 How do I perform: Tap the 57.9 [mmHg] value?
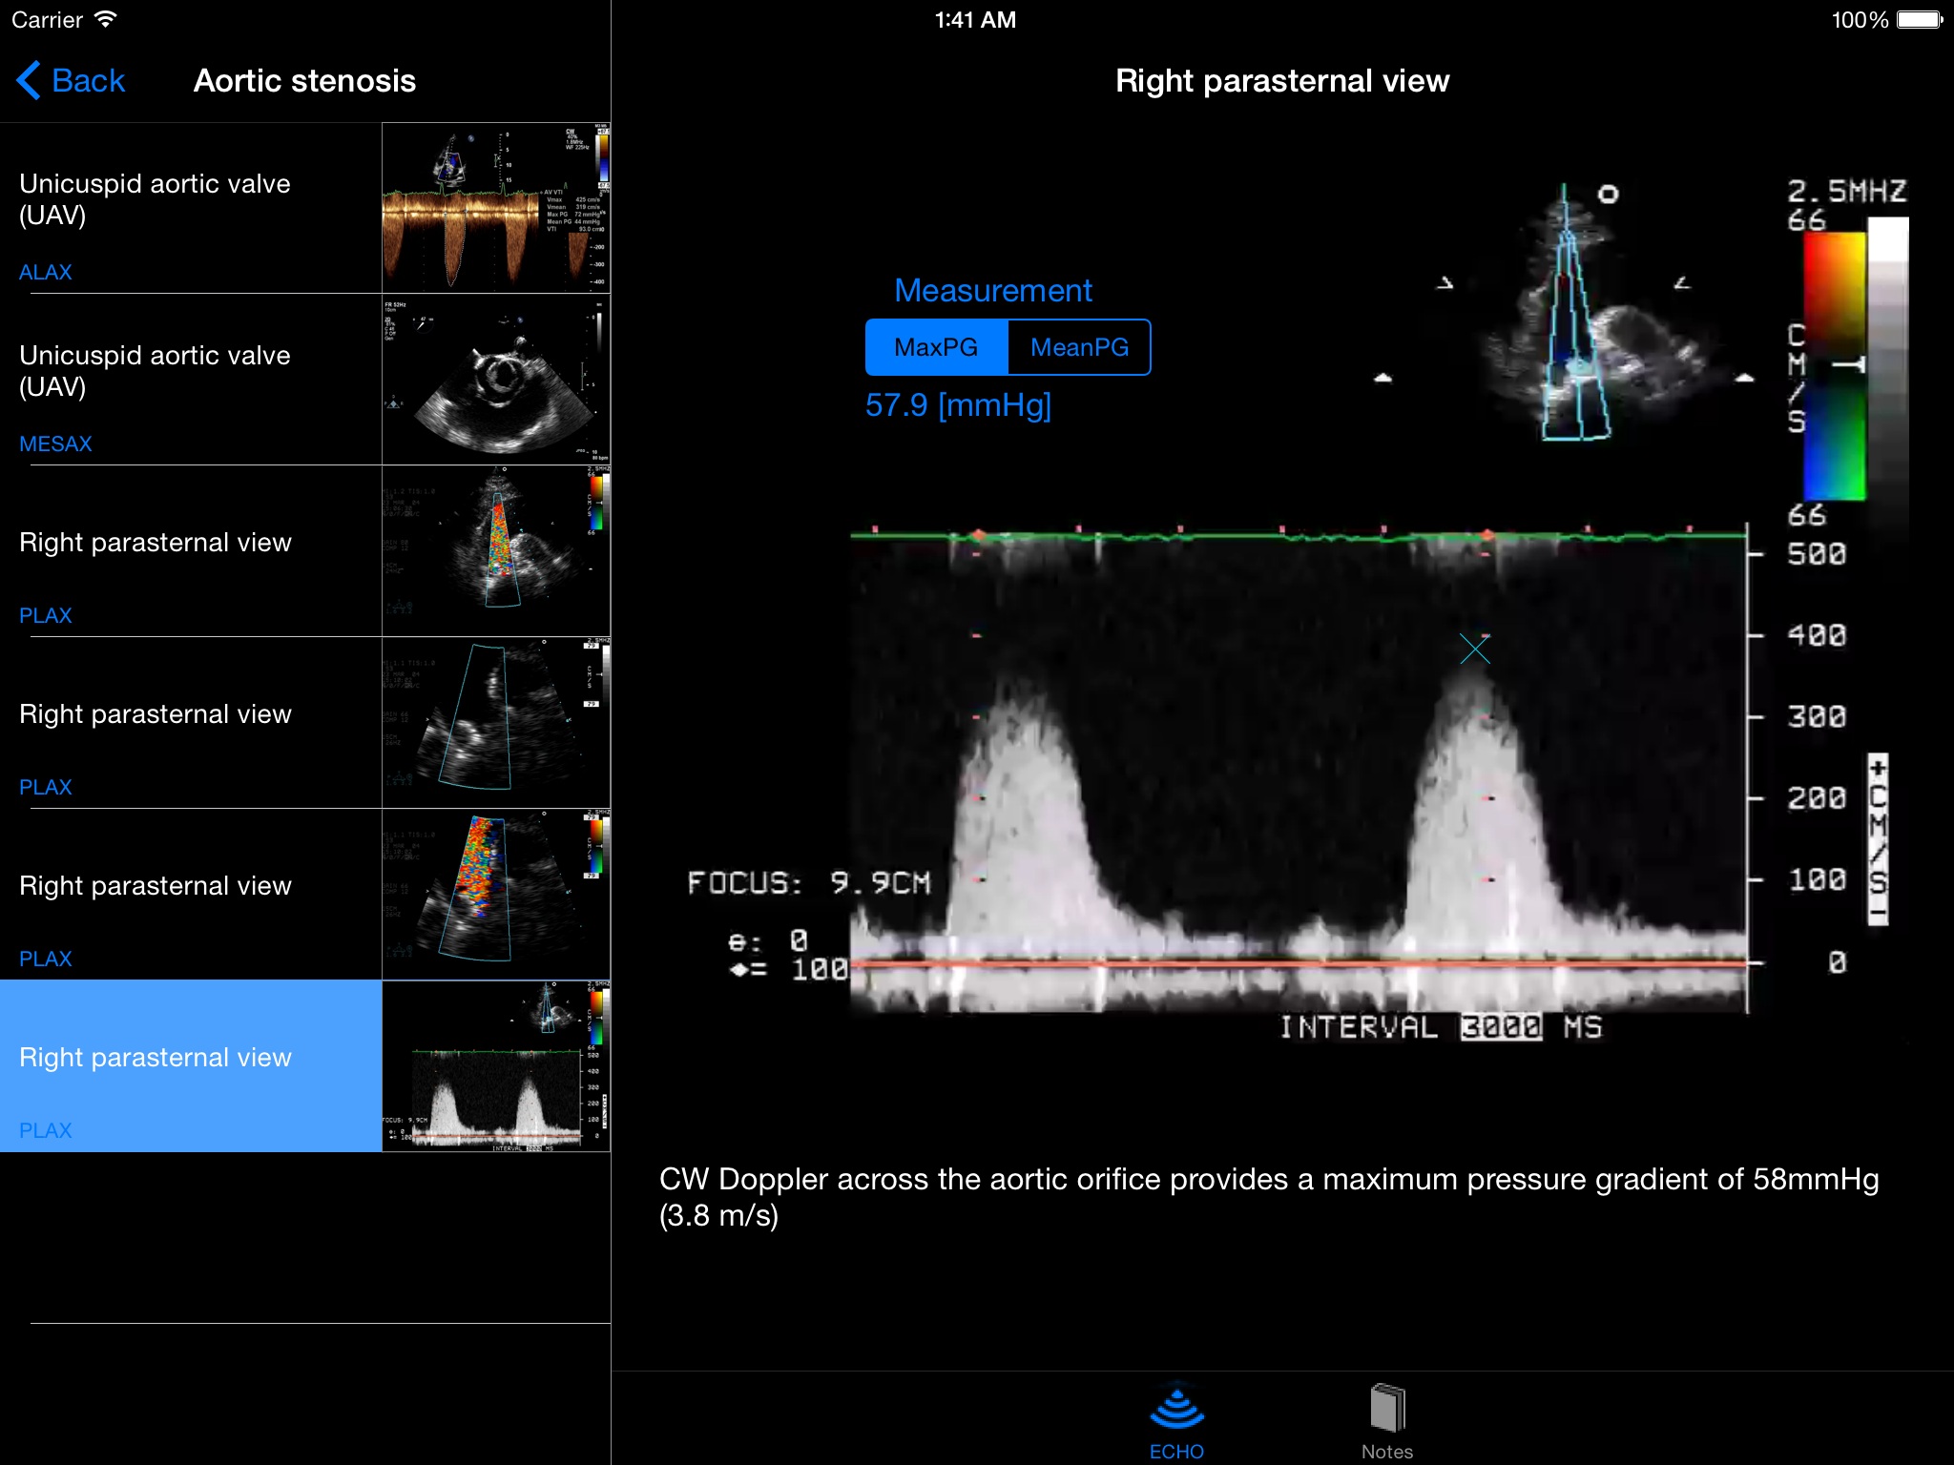point(958,405)
